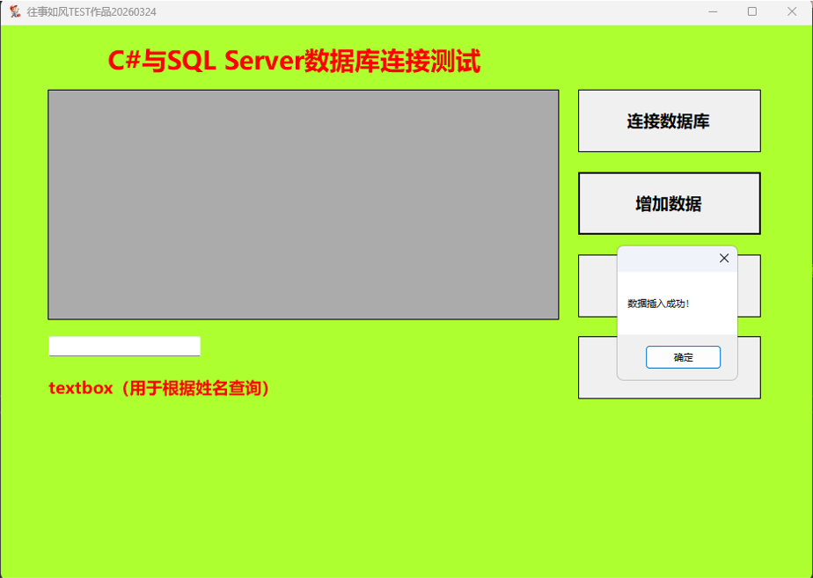Click the dialog's blank title bar area
813x578 pixels.
[660, 259]
